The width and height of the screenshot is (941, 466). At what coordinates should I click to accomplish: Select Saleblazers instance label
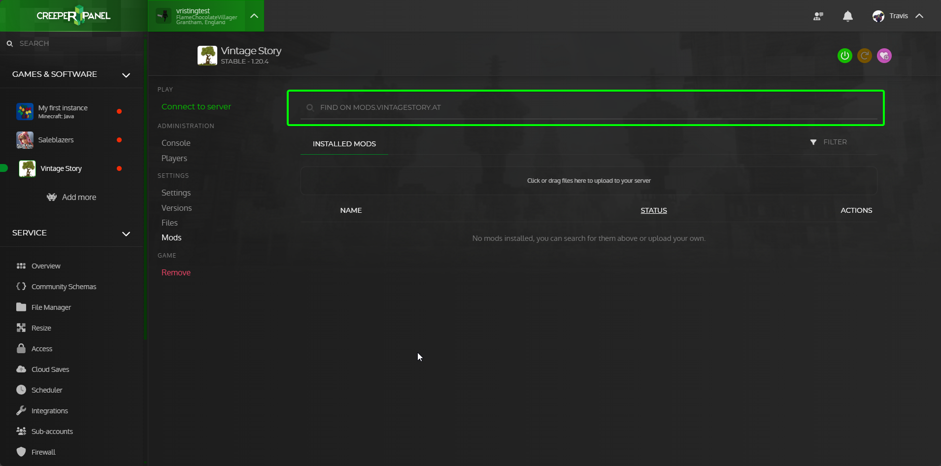pos(56,140)
